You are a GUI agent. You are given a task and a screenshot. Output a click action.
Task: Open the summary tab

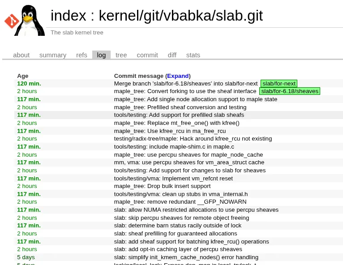(53, 55)
